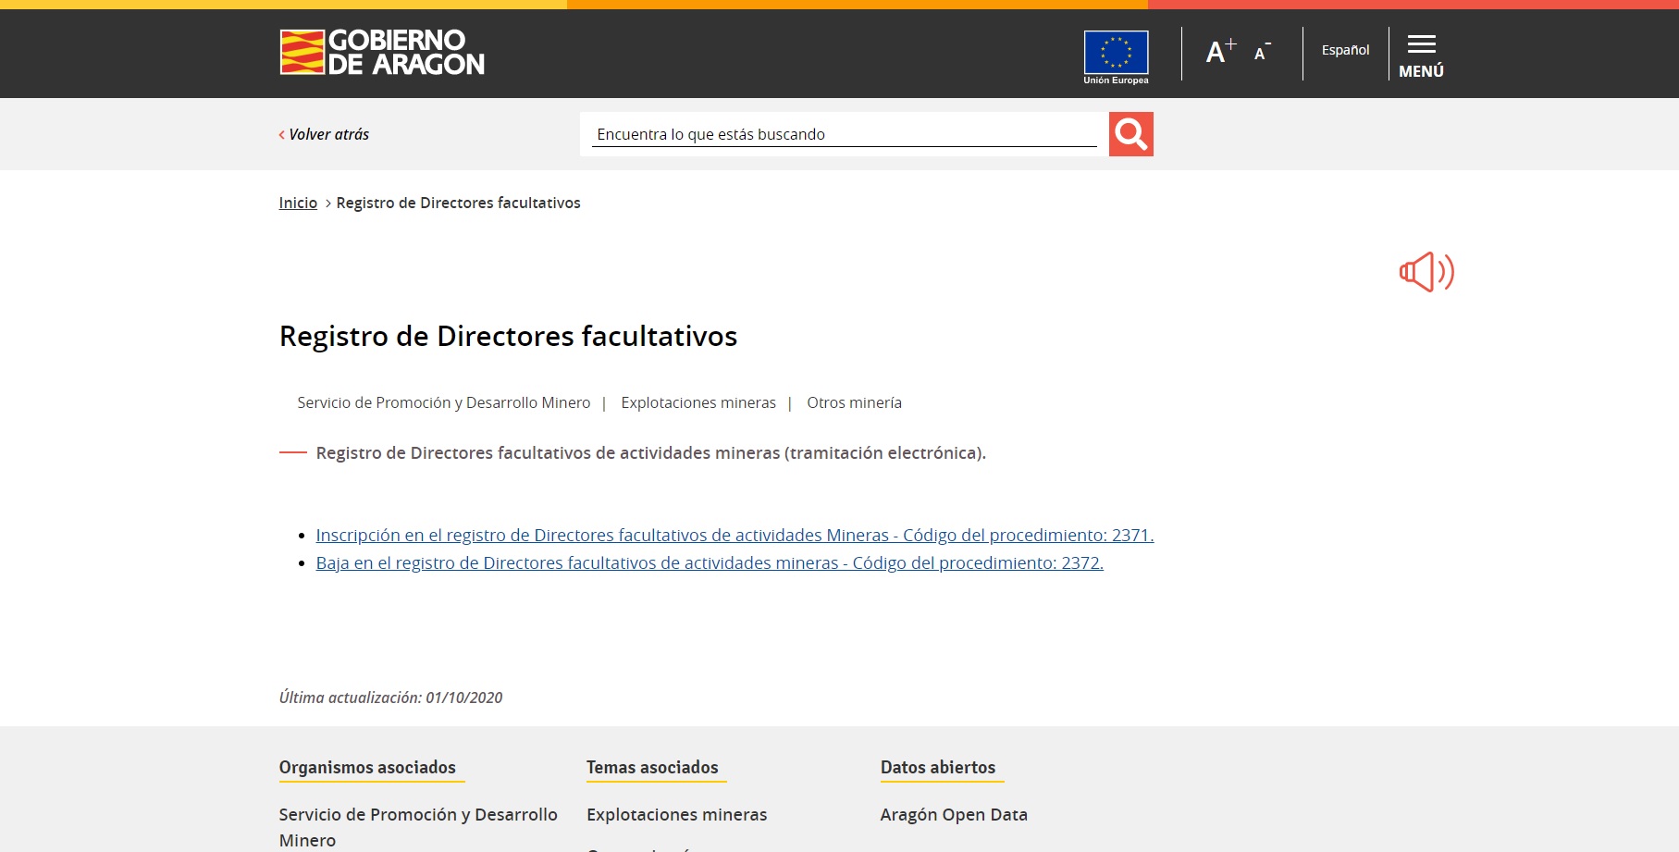Open the Español language selector
Viewport: 1679px width, 852px height.
coord(1345,50)
